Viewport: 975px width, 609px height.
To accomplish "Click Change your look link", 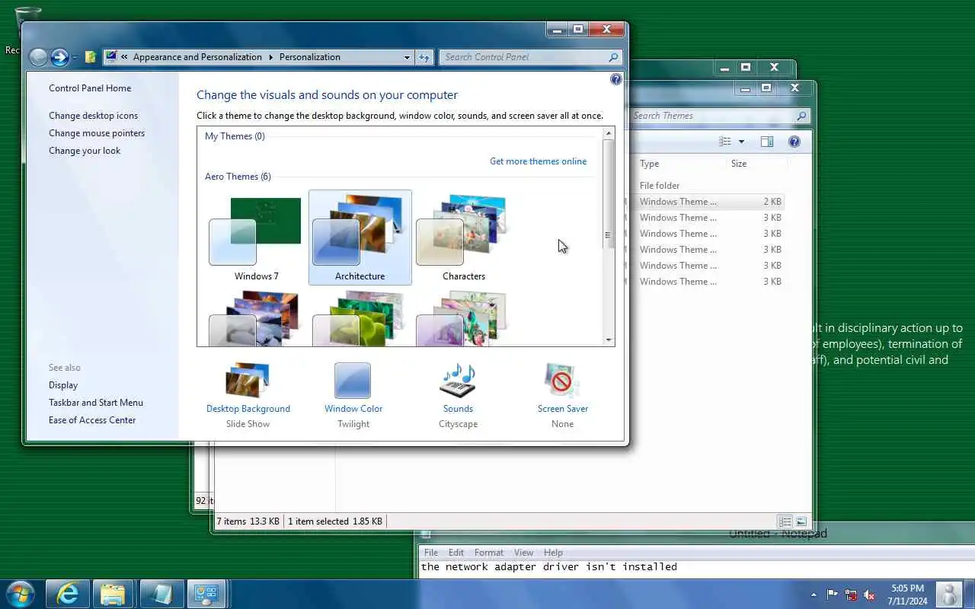I will pyautogui.click(x=85, y=151).
